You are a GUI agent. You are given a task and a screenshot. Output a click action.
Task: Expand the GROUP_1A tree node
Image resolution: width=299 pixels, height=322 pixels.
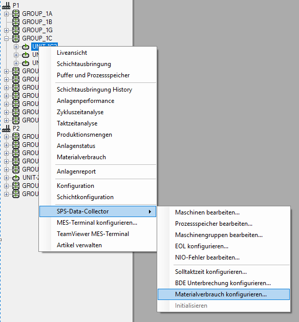click(6, 14)
